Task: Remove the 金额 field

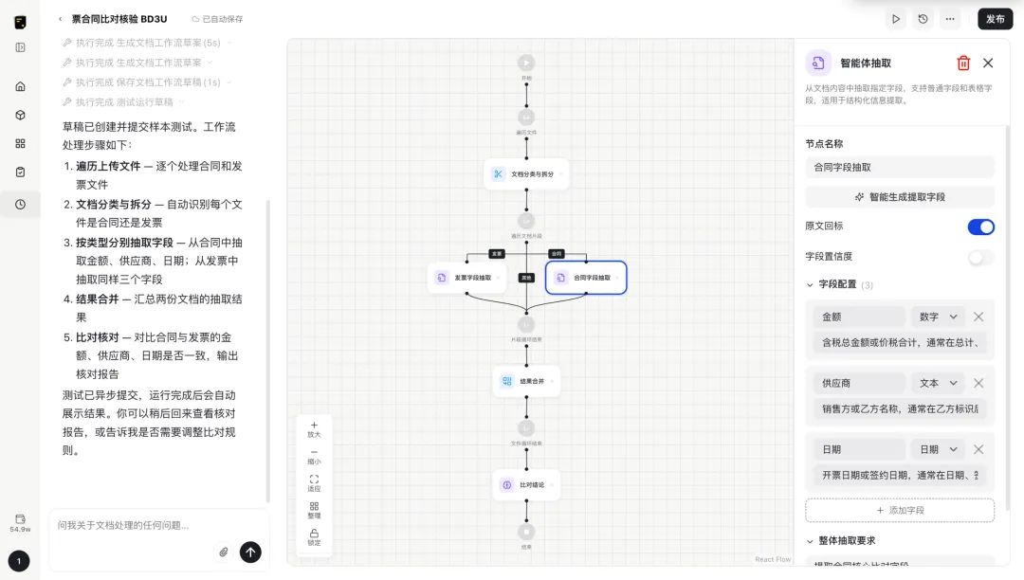Action: [x=978, y=317]
